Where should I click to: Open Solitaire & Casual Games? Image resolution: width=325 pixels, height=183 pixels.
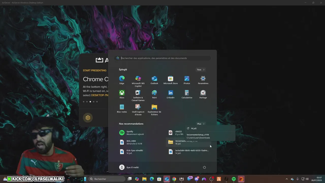click(138, 96)
